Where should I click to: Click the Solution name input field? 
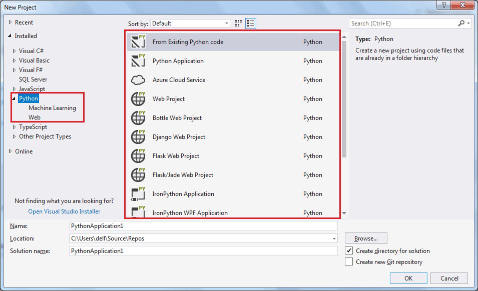point(203,251)
